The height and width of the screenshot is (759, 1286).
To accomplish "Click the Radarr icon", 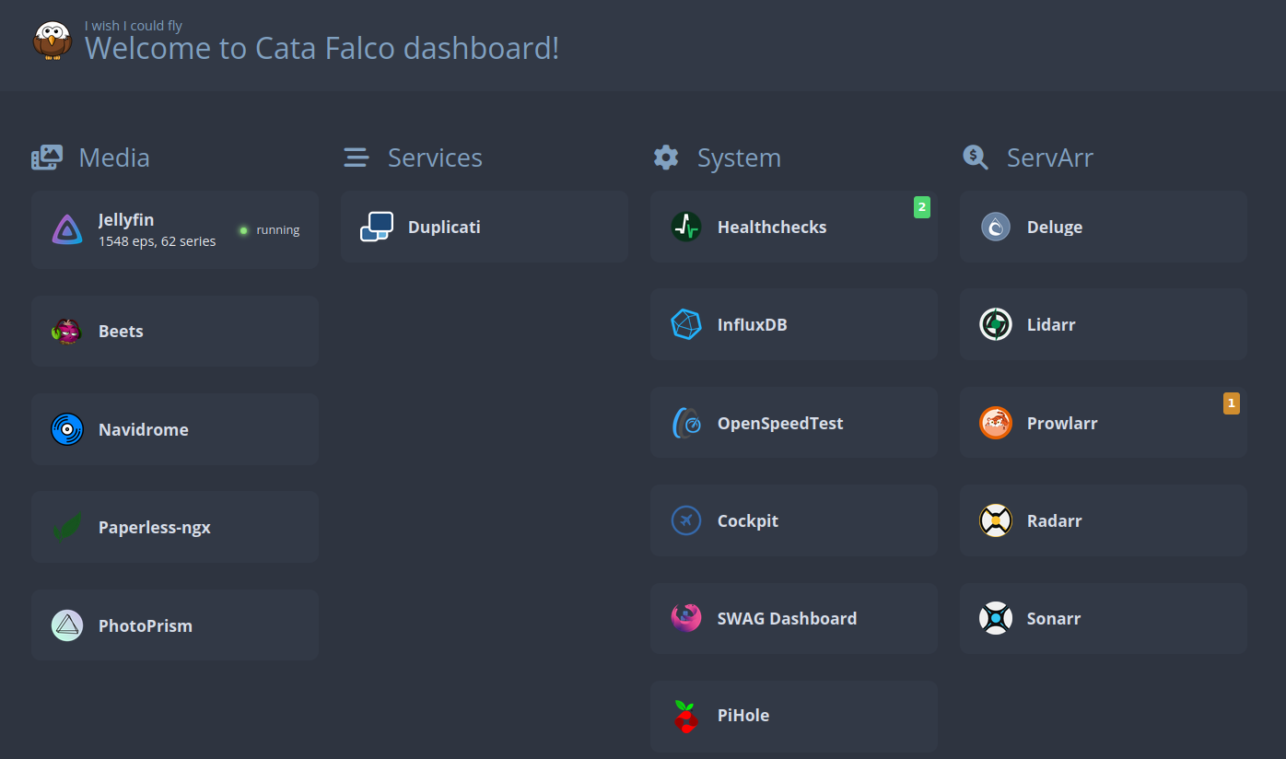I will tap(996, 520).
